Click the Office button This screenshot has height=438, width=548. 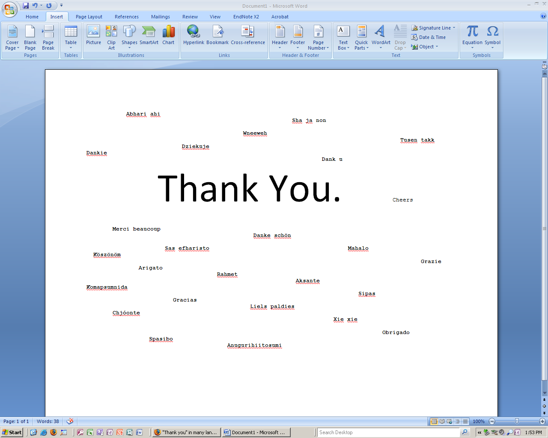pyautogui.click(x=9, y=9)
